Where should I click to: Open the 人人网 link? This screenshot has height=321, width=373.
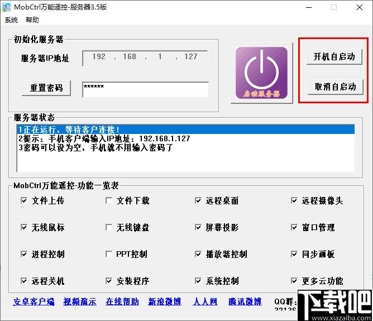[205, 301]
